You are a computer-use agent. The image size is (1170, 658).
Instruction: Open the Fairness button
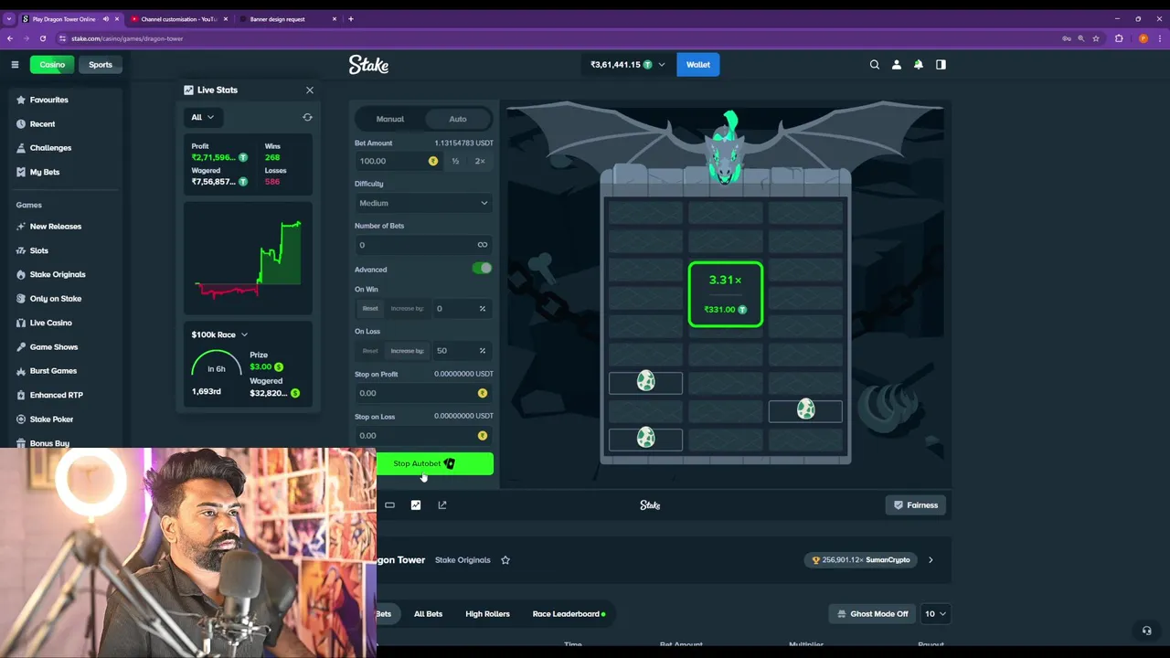point(916,504)
